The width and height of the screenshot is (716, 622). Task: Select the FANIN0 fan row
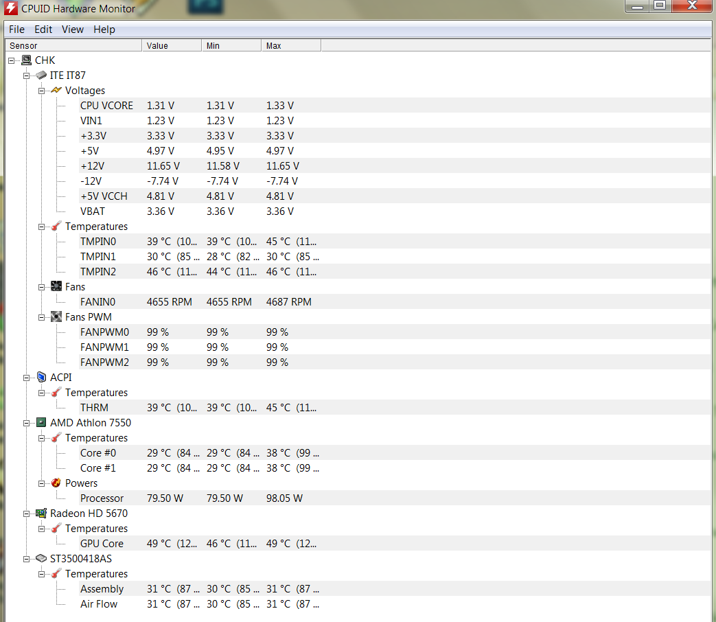395,302
